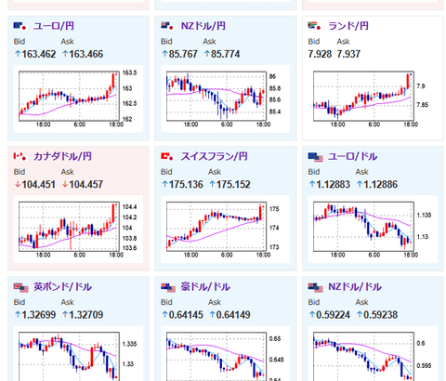Click the Aussie dollar/Dollar flag icon

(168, 288)
